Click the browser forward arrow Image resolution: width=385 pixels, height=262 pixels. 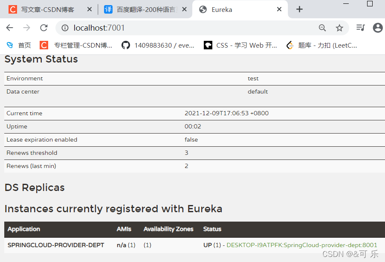(26, 28)
